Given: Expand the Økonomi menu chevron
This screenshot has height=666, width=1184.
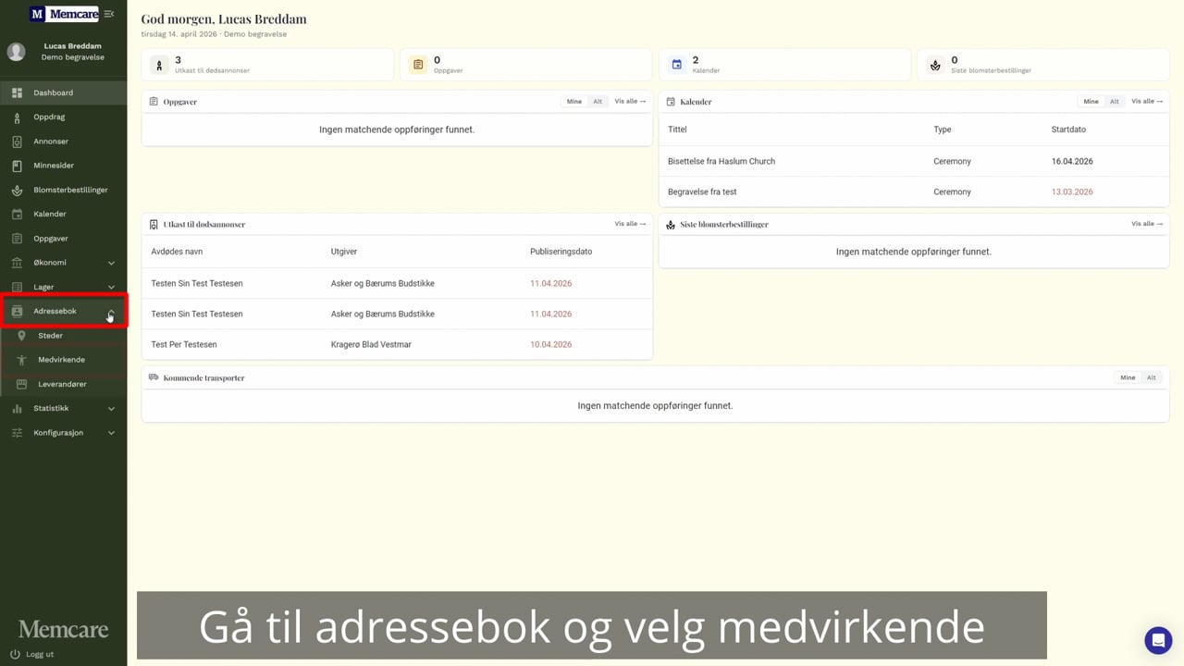Looking at the screenshot, I should click(111, 263).
